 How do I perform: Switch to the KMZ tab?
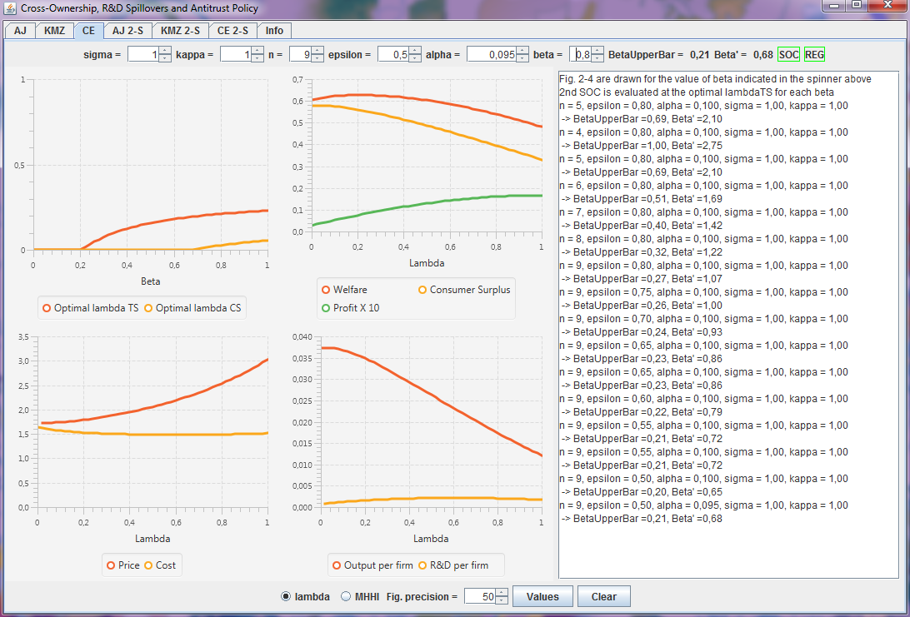(x=53, y=31)
